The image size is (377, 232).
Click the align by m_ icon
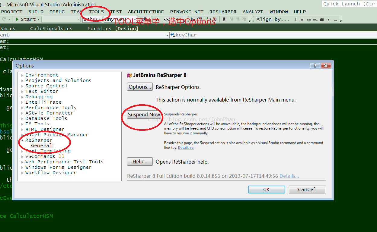pyautogui.click(x=315, y=19)
